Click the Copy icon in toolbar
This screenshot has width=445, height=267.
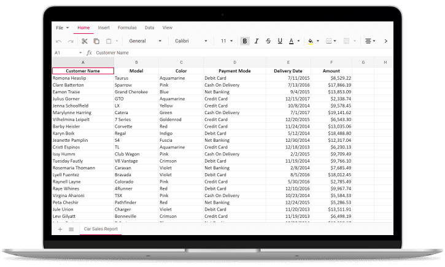click(96, 41)
